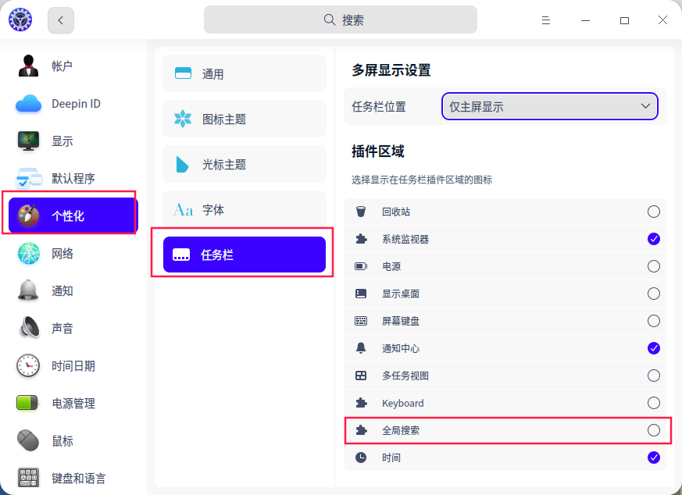Open the 电源管理 battery icon
Viewport: 682px width, 495px height.
pyautogui.click(x=28, y=404)
